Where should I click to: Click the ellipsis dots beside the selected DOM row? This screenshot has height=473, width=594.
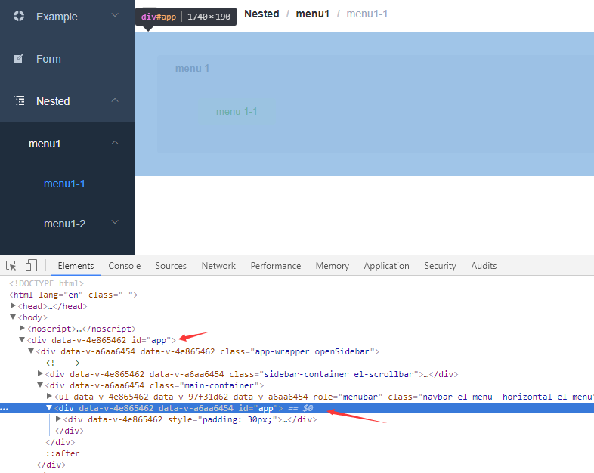(5, 409)
